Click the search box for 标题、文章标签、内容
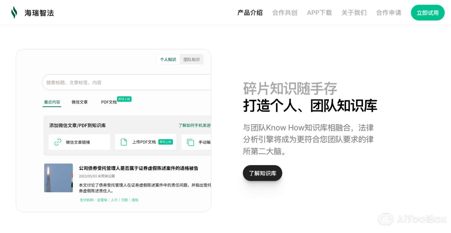 (126, 83)
